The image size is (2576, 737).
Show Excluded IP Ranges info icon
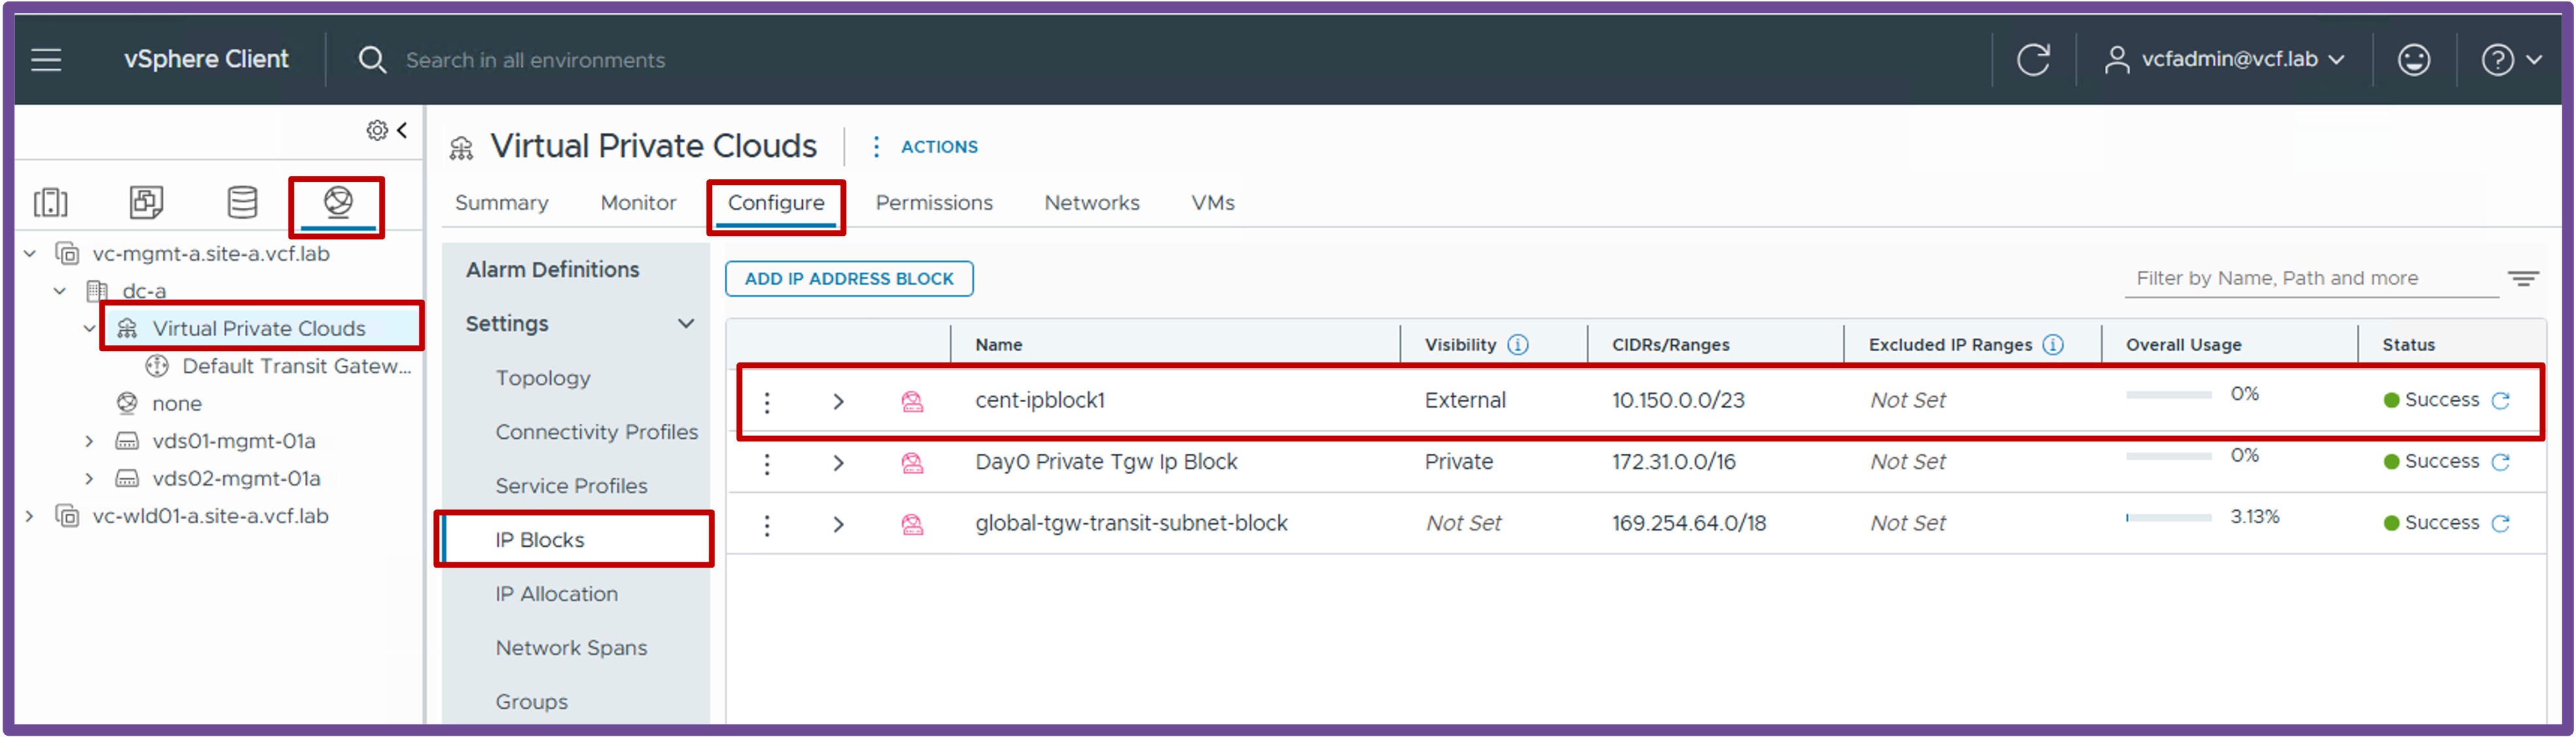pyautogui.click(x=2053, y=345)
